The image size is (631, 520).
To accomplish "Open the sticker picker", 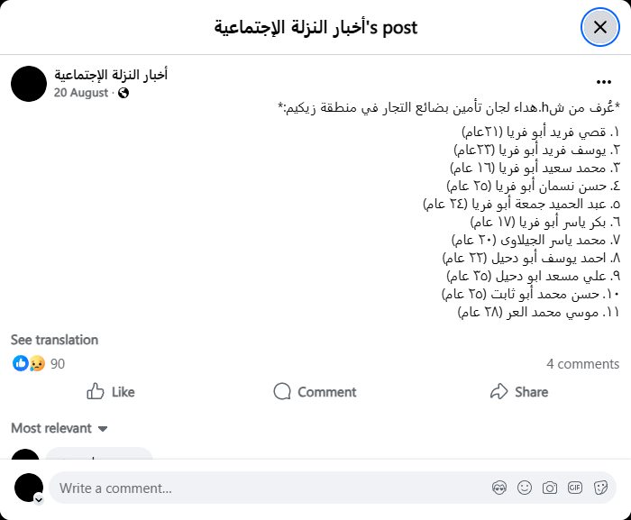I will [600, 488].
